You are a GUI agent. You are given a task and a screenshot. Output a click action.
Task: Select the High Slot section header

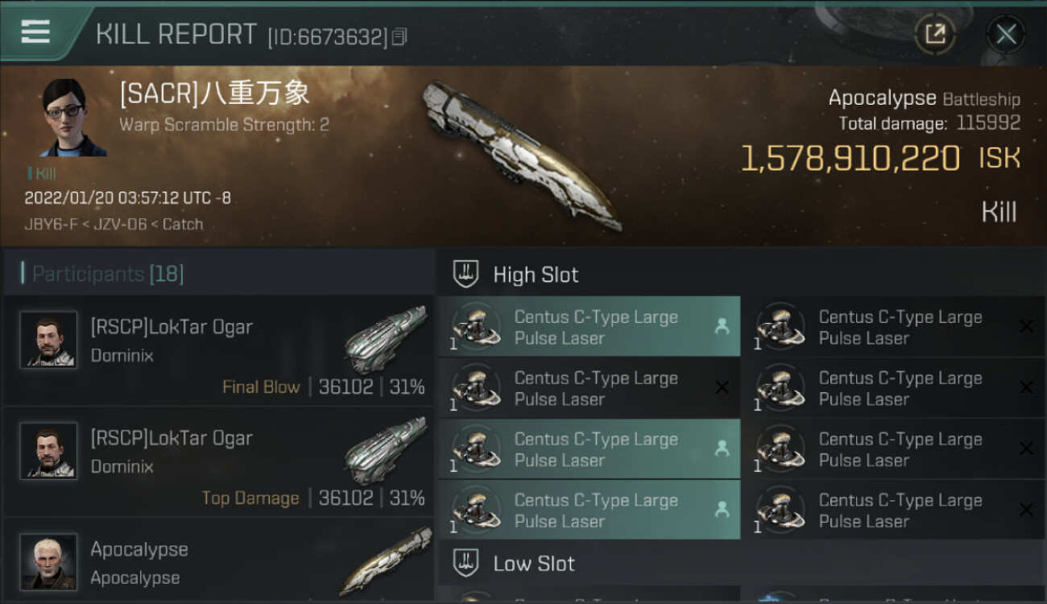pos(536,275)
